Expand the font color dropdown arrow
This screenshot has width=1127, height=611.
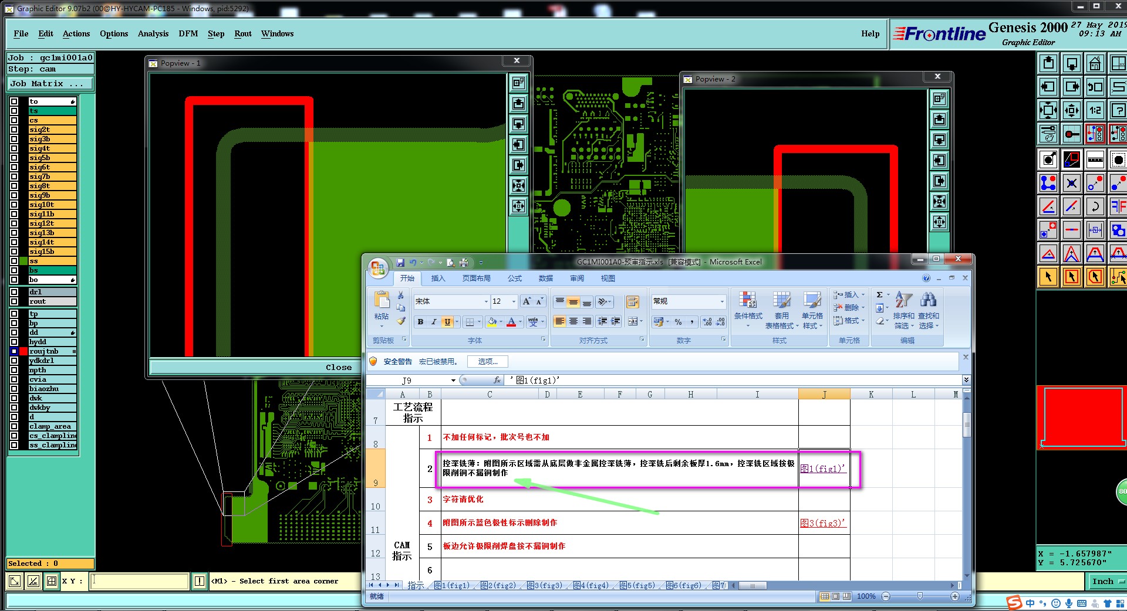click(x=520, y=321)
